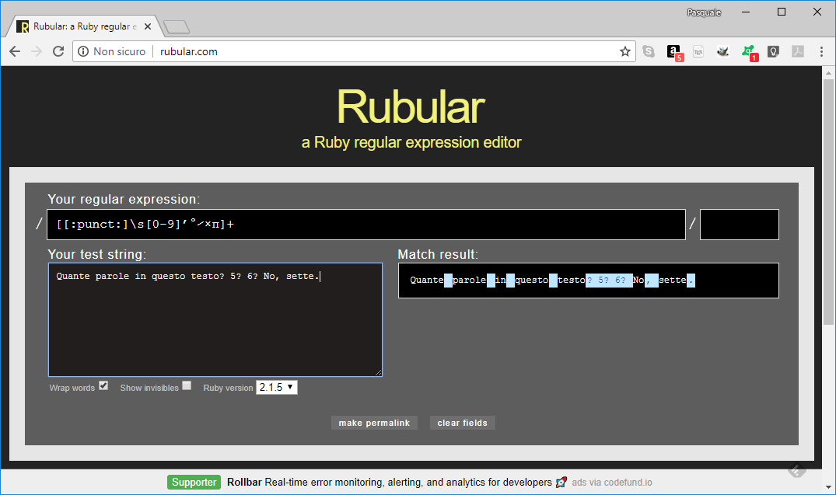Viewport: 836px width, 495px height.
Task: Close the Rubular tab
Action: point(148,26)
